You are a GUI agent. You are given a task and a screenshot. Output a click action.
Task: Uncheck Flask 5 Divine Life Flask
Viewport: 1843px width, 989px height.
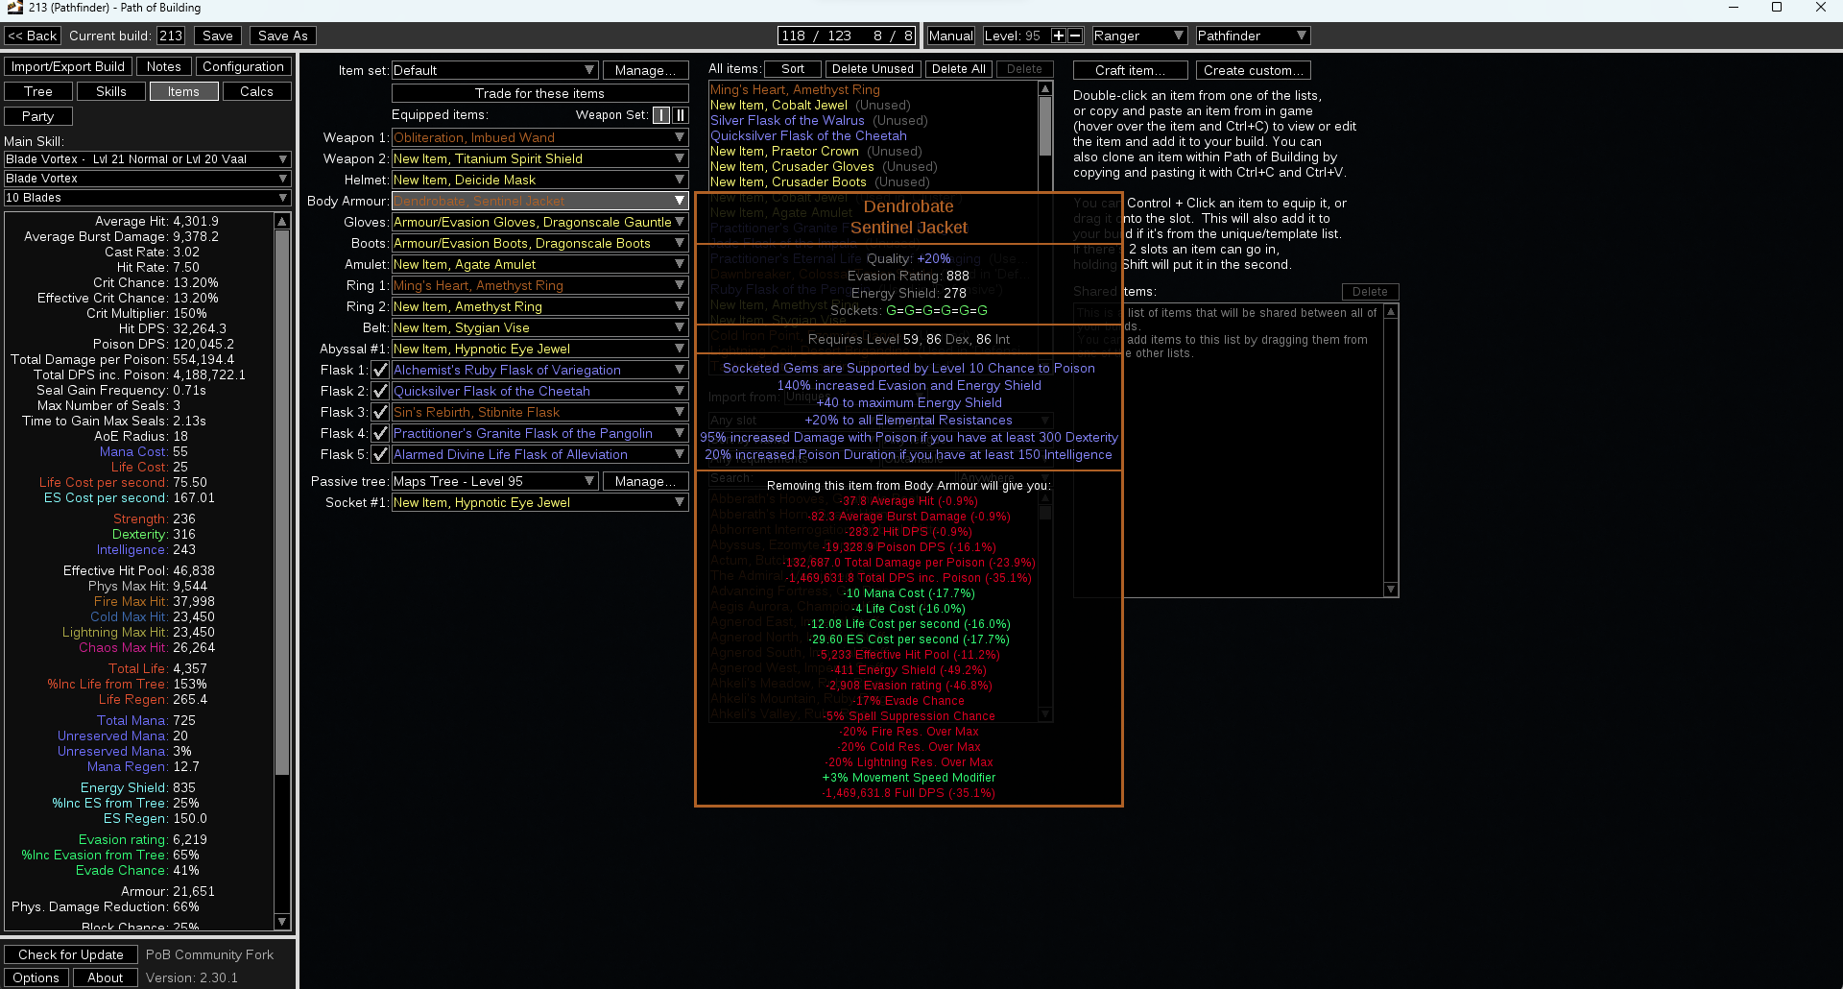coord(380,455)
